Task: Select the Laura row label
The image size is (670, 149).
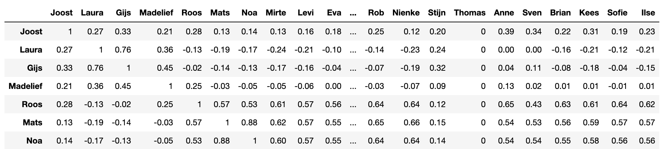Action: 31,50
